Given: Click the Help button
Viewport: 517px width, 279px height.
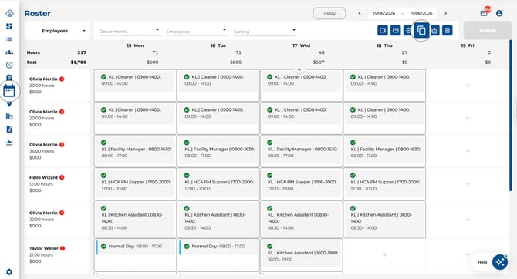Looking at the screenshot, I should pos(482,262).
